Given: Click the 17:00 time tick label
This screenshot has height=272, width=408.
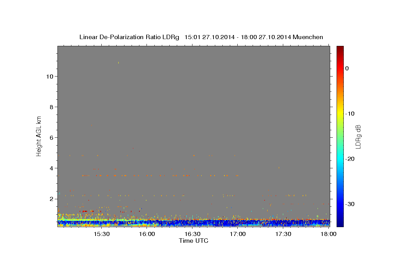Looking at the screenshot, I should (238, 234).
